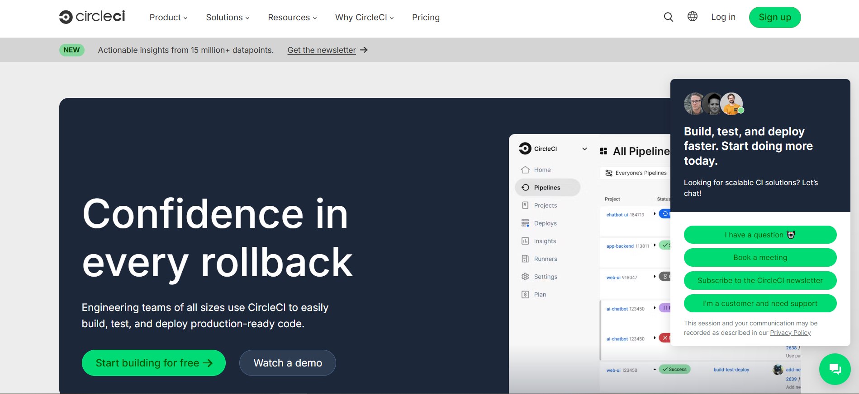This screenshot has width=859, height=394.
Task: Click the Projects icon in preview sidebar
Action: (x=525, y=205)
